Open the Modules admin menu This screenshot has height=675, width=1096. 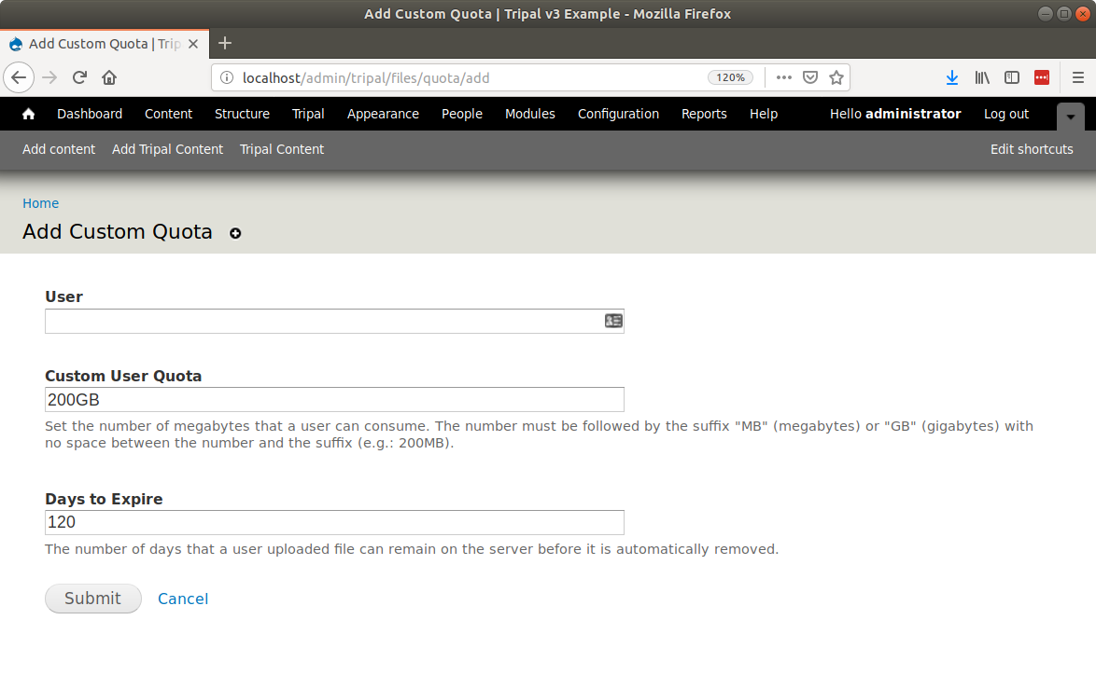tap(529, 114)
